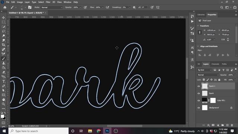Screen dimensions: 238x134
Task: Switch to the Paths tab
Action: [x=224, y=64]
